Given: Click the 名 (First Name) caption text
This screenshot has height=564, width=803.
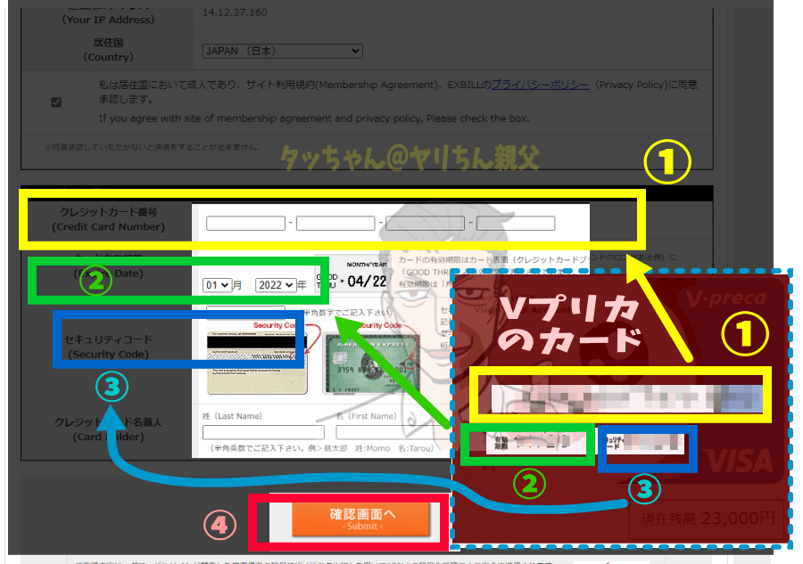Looking at the screenshot, I should 366,416.
